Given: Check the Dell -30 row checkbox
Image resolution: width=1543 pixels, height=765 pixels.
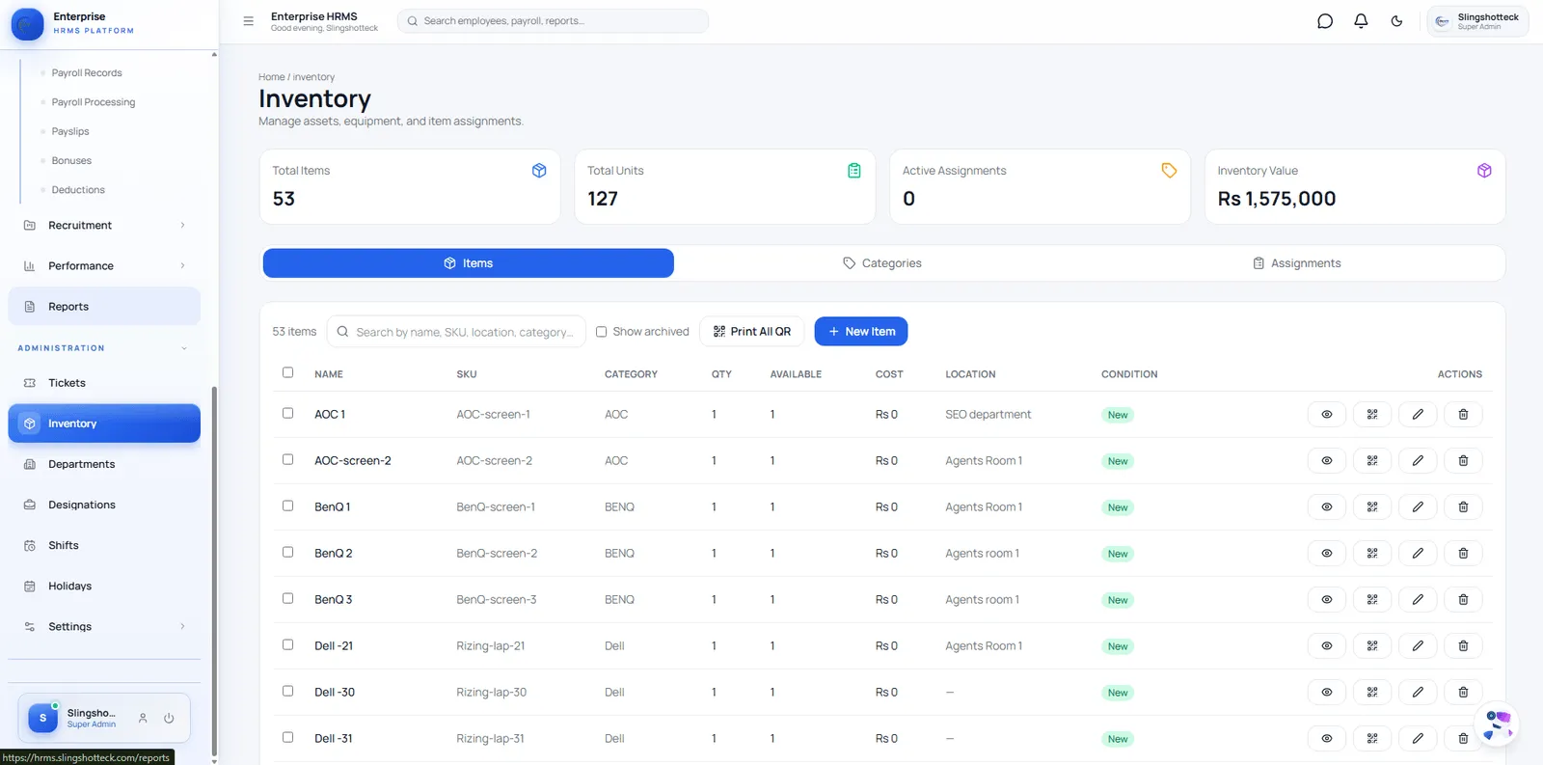Looking at the screenshot, I should coord(287,691).
